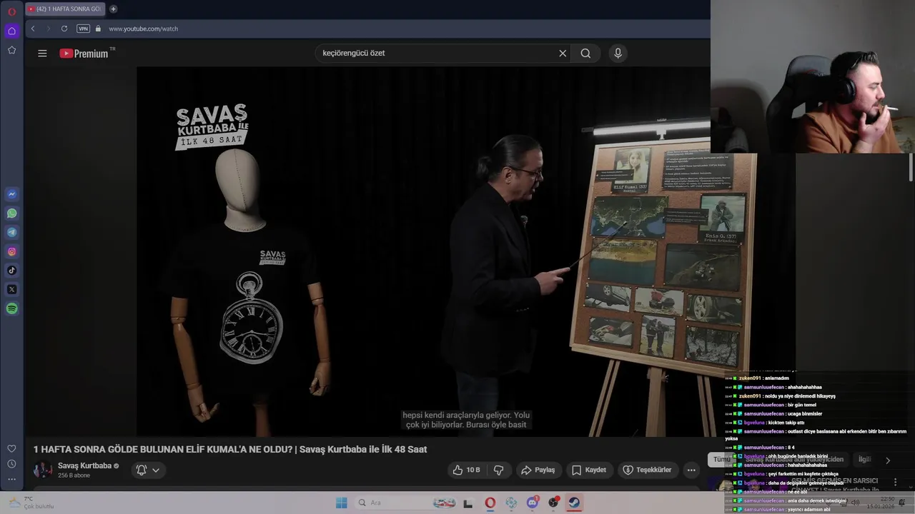
Task: Open the heart (My Flow/Pinboards) sidebar icon
Action: tap(11, 448)
